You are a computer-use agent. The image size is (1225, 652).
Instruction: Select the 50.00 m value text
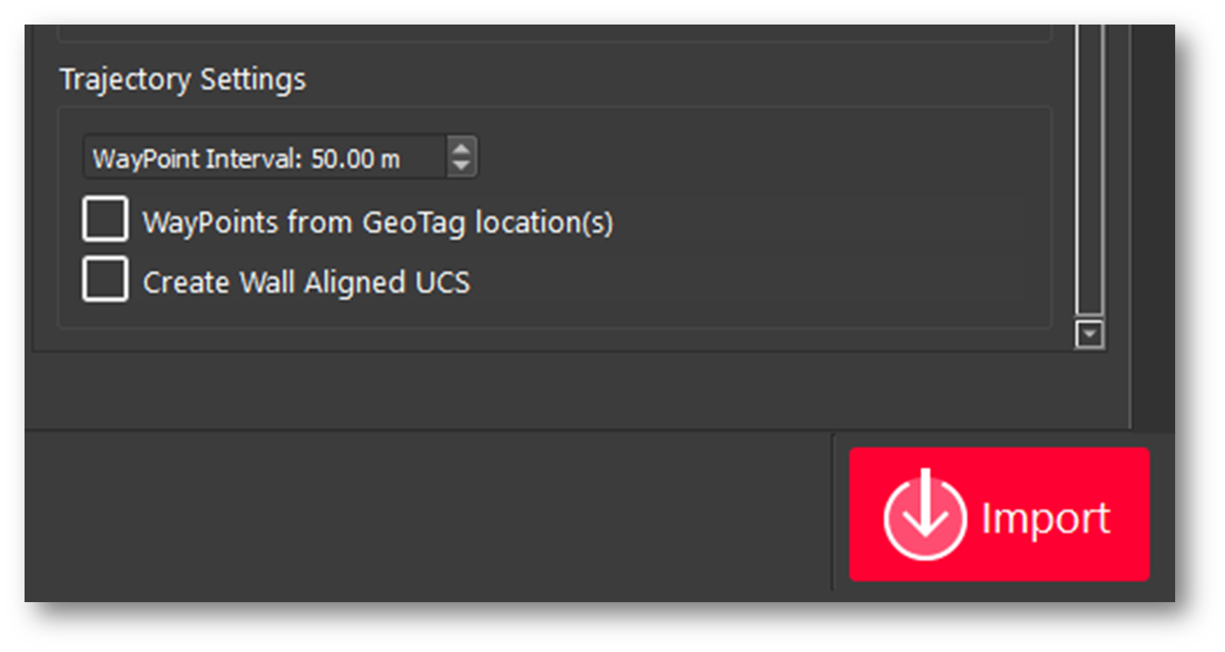click(x=355, y=159)
